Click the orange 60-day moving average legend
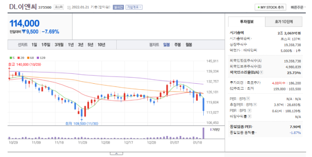Viewport: 312px width, 157px height. [30, 58]
